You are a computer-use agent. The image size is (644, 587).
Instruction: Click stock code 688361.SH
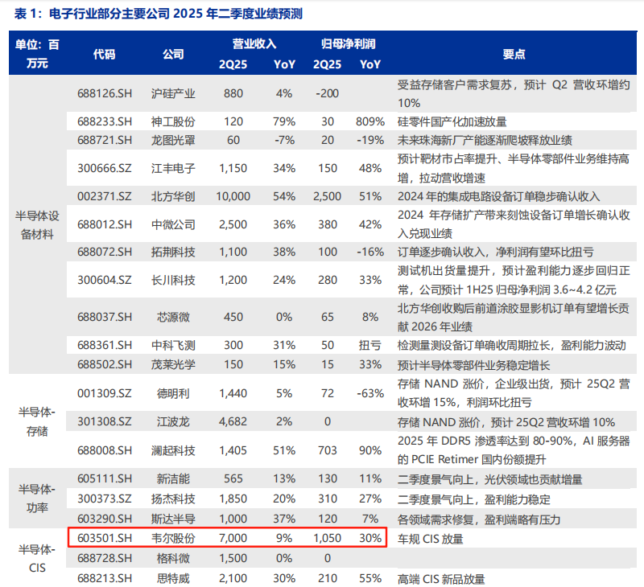[x=105, y=346]
